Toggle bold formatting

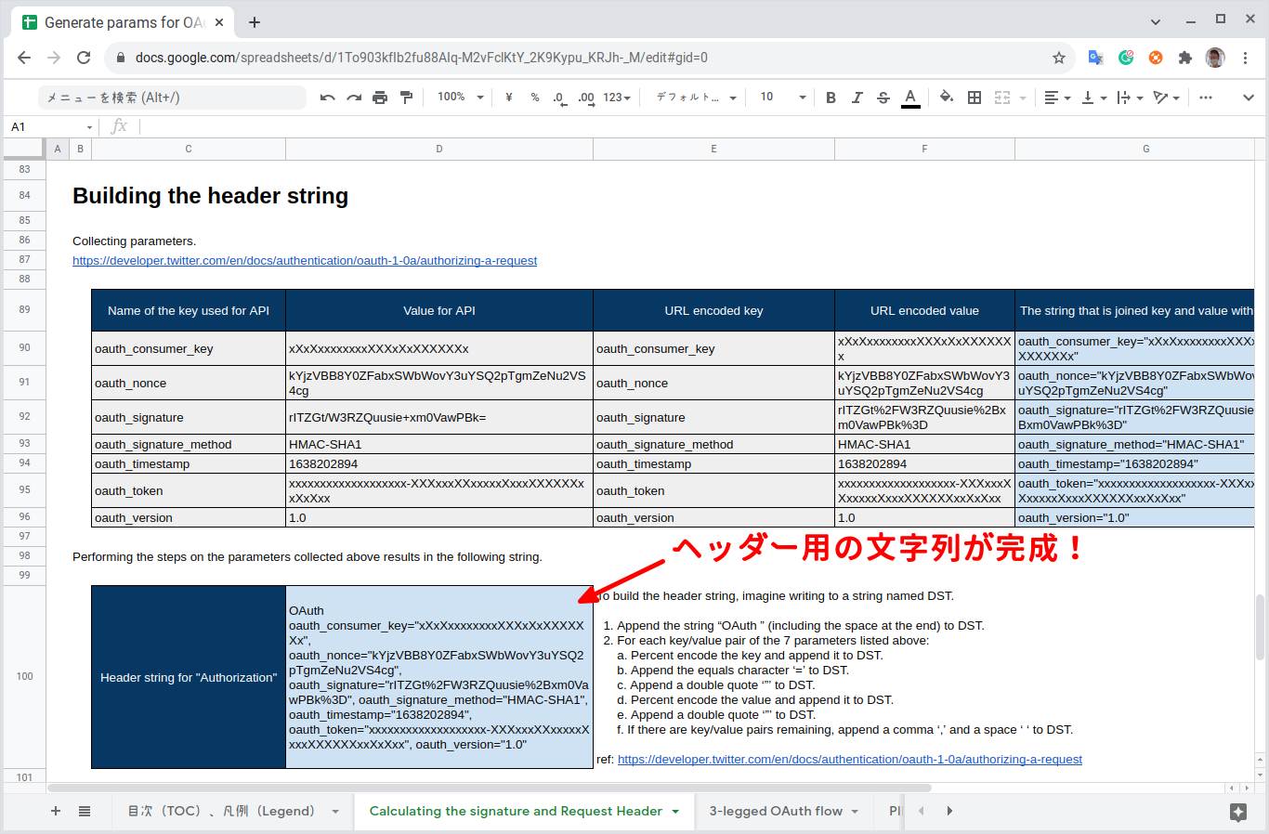pyautogui.click(x=830, y=97)
